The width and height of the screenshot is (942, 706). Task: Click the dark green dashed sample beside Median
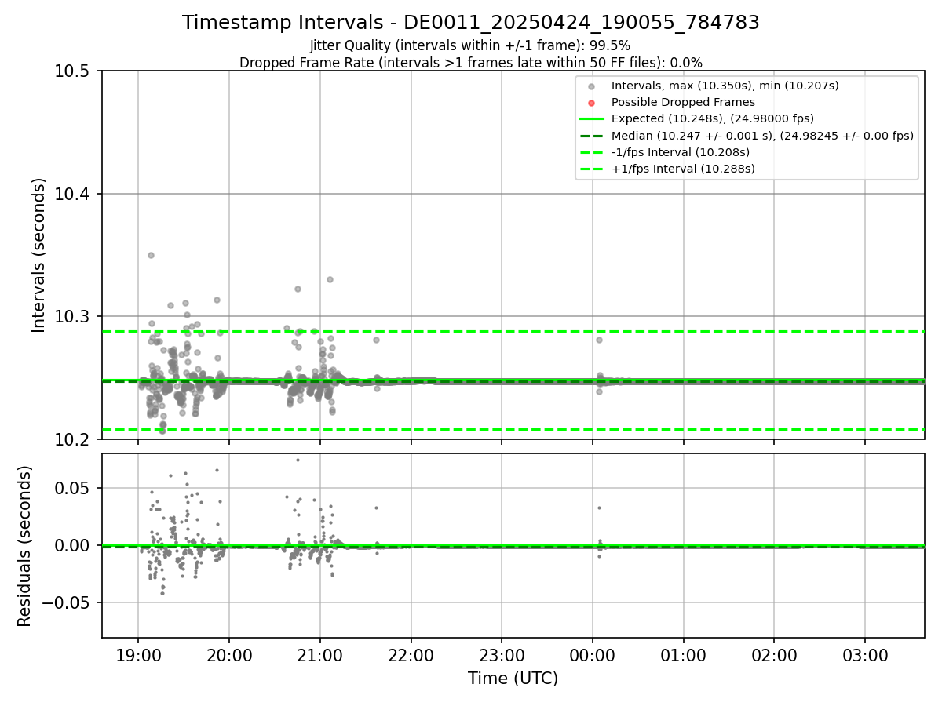pyautogui.click(x=591, y=136)
